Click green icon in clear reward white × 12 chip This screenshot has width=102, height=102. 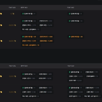coord(23,21)
